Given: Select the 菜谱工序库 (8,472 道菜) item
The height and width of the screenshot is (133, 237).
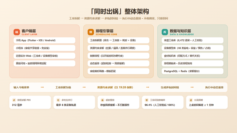Looking at the screenshot, I should point(193,40).
